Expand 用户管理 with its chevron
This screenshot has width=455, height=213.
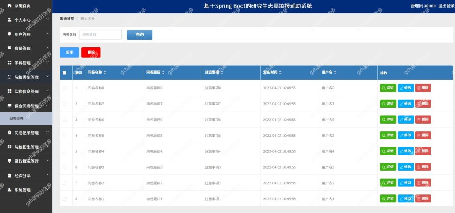coord(47,33)
